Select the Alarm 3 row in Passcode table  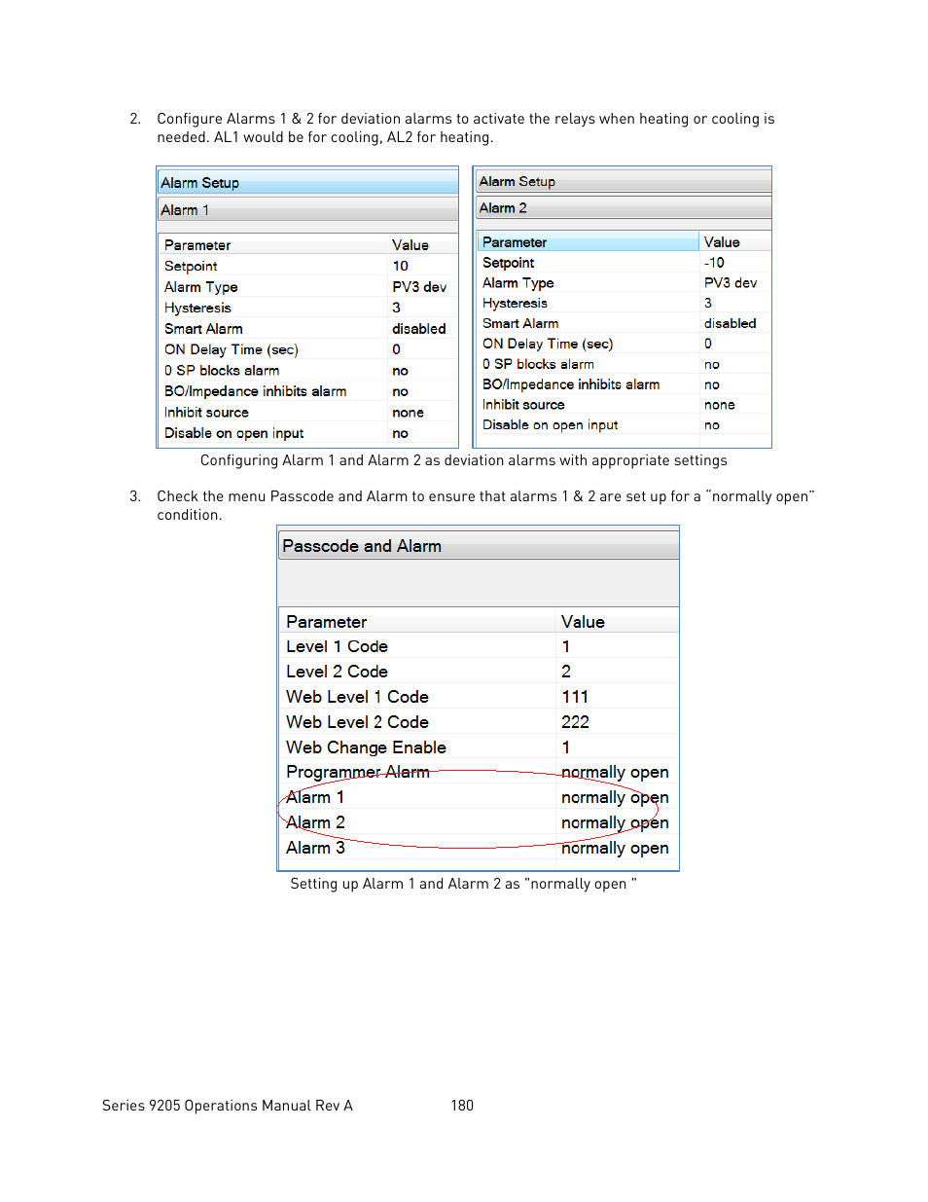pyautogui.click(x=478, y=849)
